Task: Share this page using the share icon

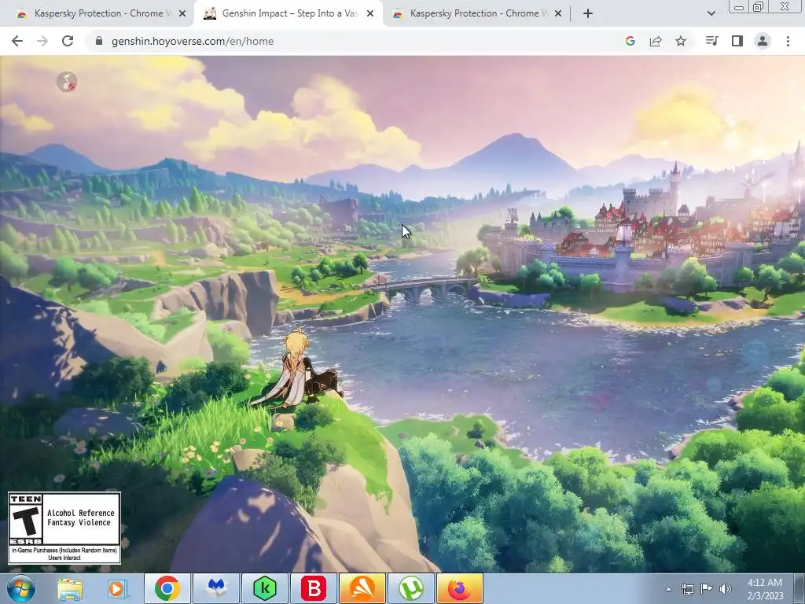Action: click(x=656, y=41)
